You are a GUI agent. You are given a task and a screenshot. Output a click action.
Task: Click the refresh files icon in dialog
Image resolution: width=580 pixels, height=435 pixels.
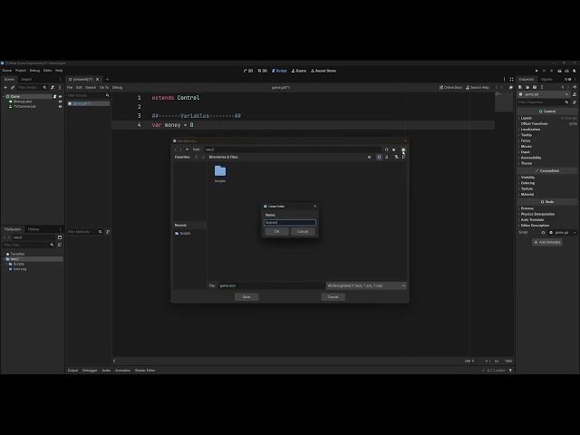pos(387,150)
